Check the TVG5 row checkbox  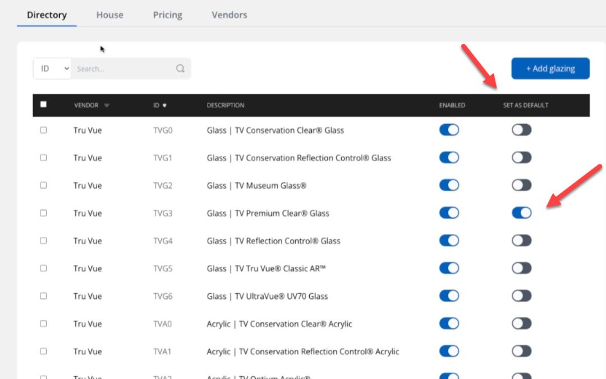pos(43,268)
